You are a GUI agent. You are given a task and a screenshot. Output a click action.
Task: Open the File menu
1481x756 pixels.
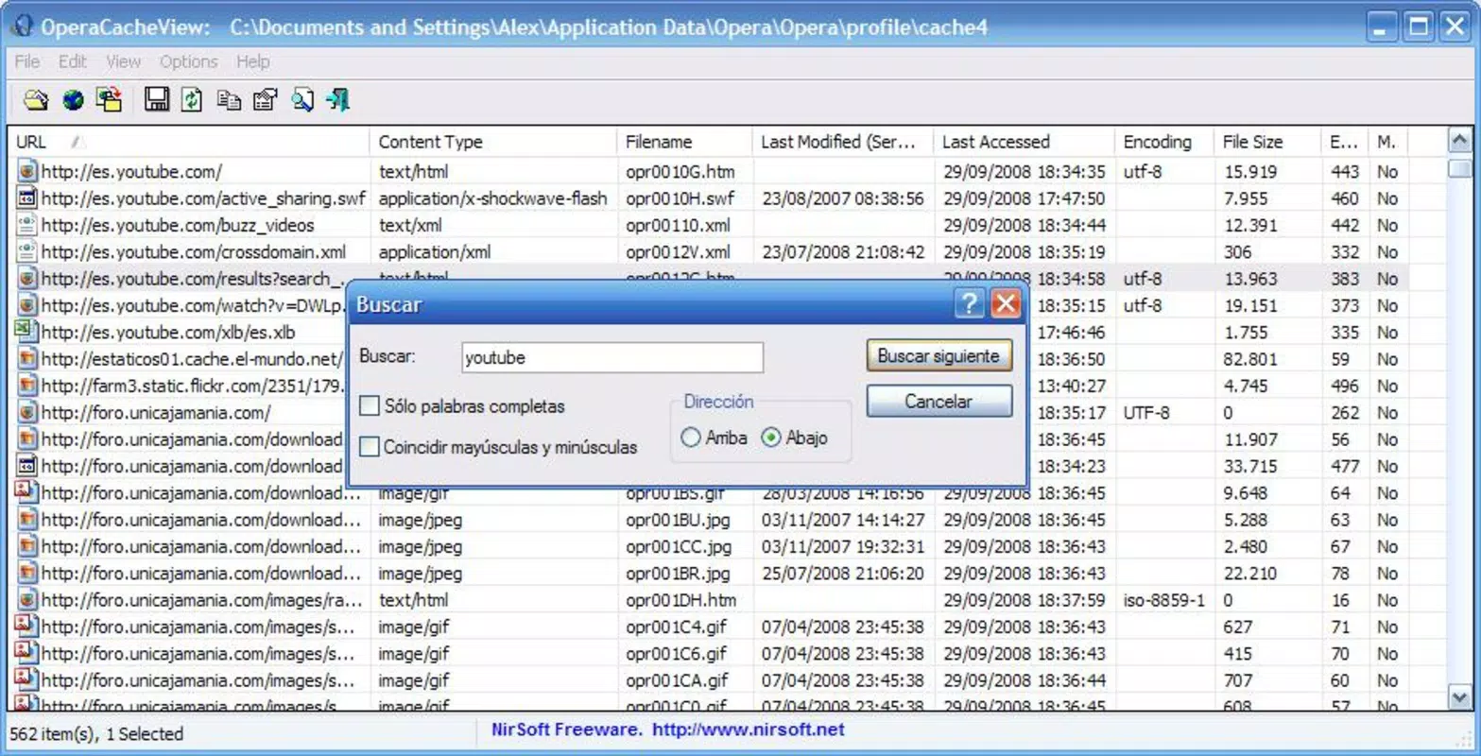(27, 61)
